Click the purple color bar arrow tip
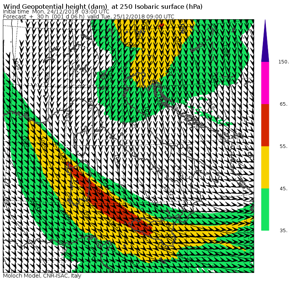This screenshot has width=292, height=281. tap(265, 41)
